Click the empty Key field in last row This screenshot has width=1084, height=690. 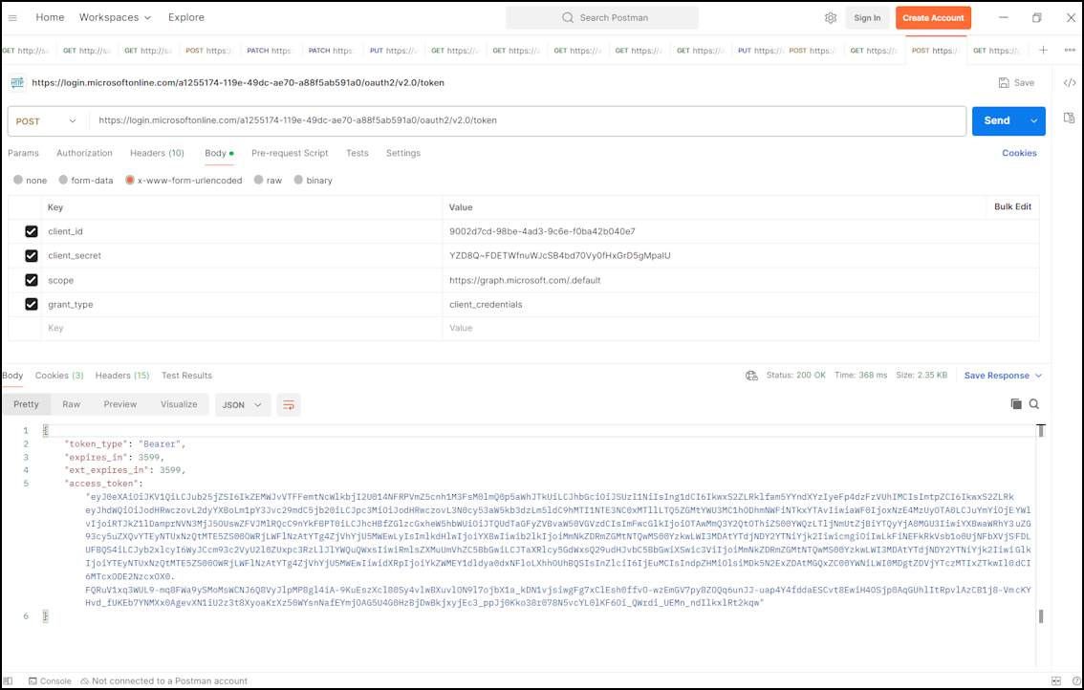(242, 329)
